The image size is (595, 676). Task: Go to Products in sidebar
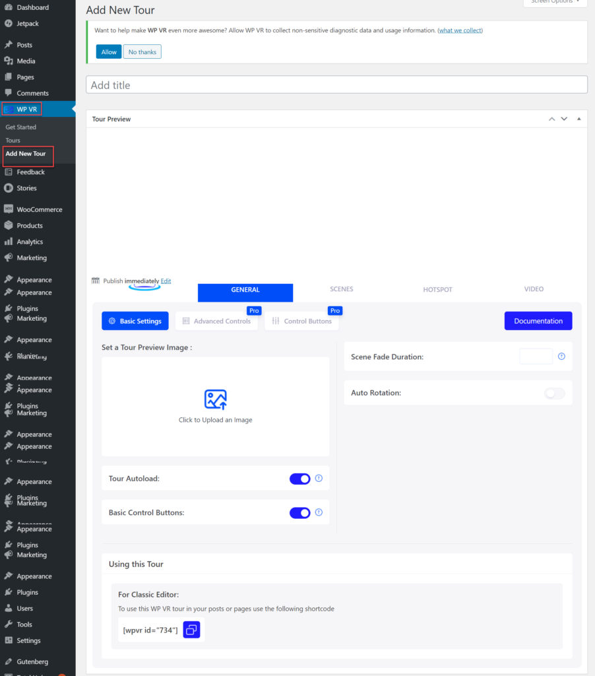point(24,226)
